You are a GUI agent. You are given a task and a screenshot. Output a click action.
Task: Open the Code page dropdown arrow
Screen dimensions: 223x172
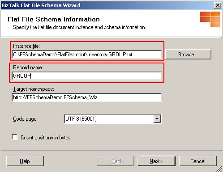pyautogui.click(x=157, y=119)
